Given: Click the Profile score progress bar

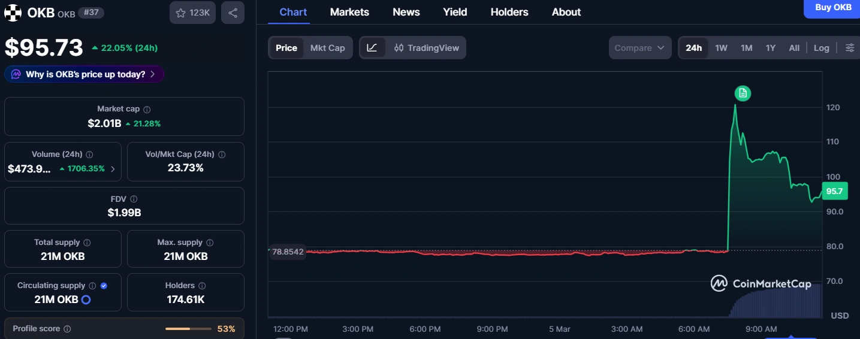Looking at the screenshot, I should point(188,329).
